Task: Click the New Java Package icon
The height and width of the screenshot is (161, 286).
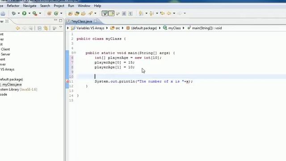Action: point(49,13)
